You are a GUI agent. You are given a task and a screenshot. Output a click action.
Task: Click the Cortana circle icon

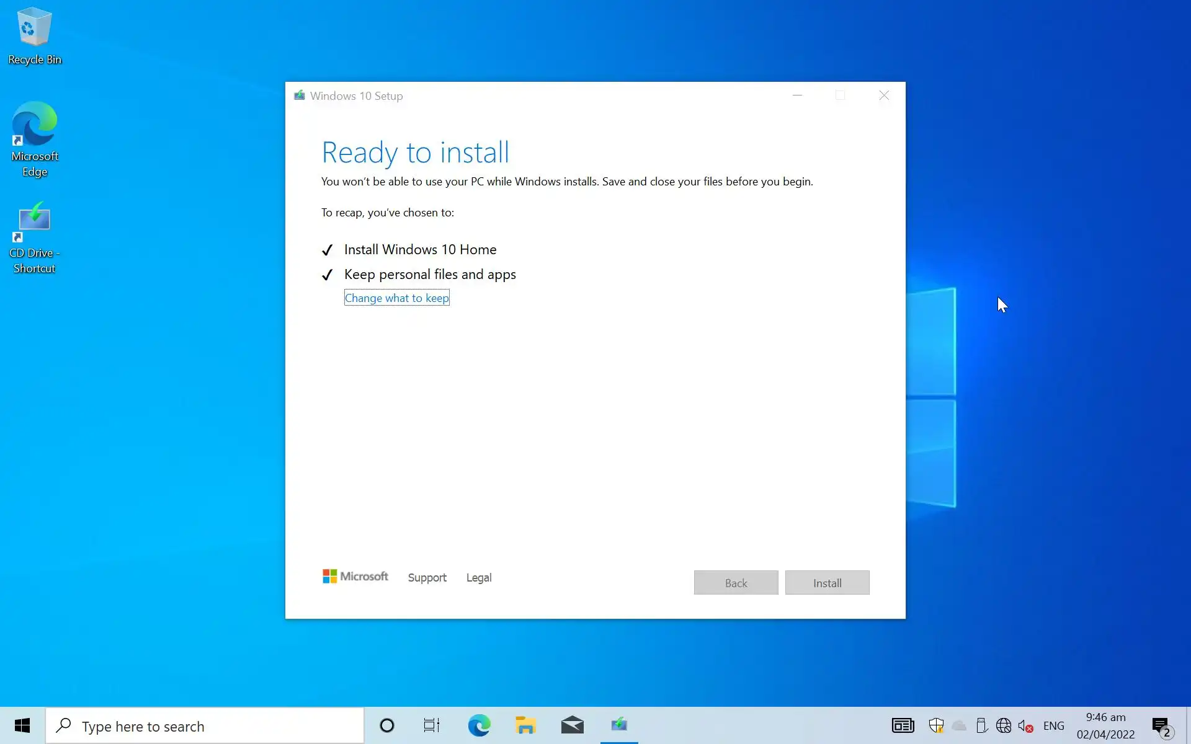click(x=386, y=725)
